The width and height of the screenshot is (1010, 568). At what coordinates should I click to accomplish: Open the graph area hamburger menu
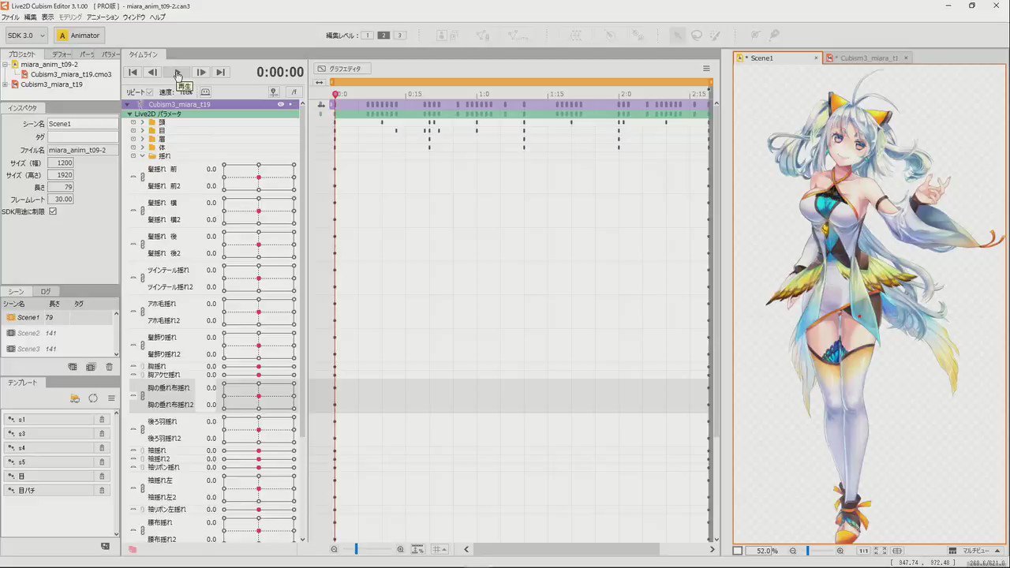706,69
